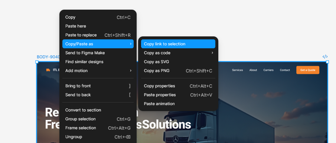
Task: Choose Paste to replace
Action: pyautogui.click(x=98, y=35)
